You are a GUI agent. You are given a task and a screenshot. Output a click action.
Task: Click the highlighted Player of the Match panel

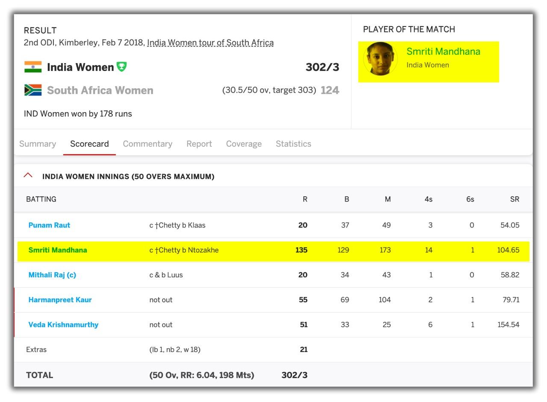428,62
